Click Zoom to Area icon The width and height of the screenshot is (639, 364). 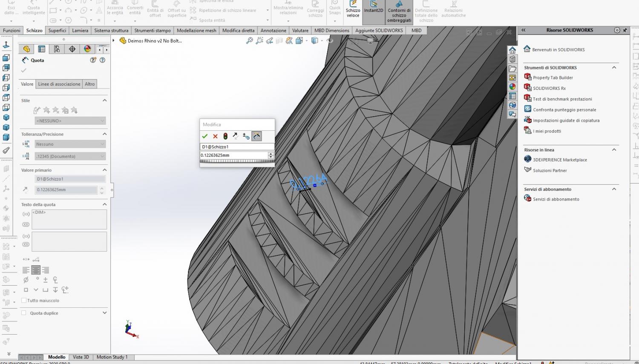(x=259, y=40)
